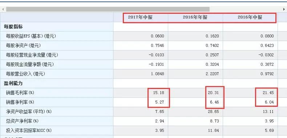Image resolution: width=287 pixels, height=138 pixels.
Task: Click the 总资产净利率 value in 2016年中报 column
Action: pos(270,121)
